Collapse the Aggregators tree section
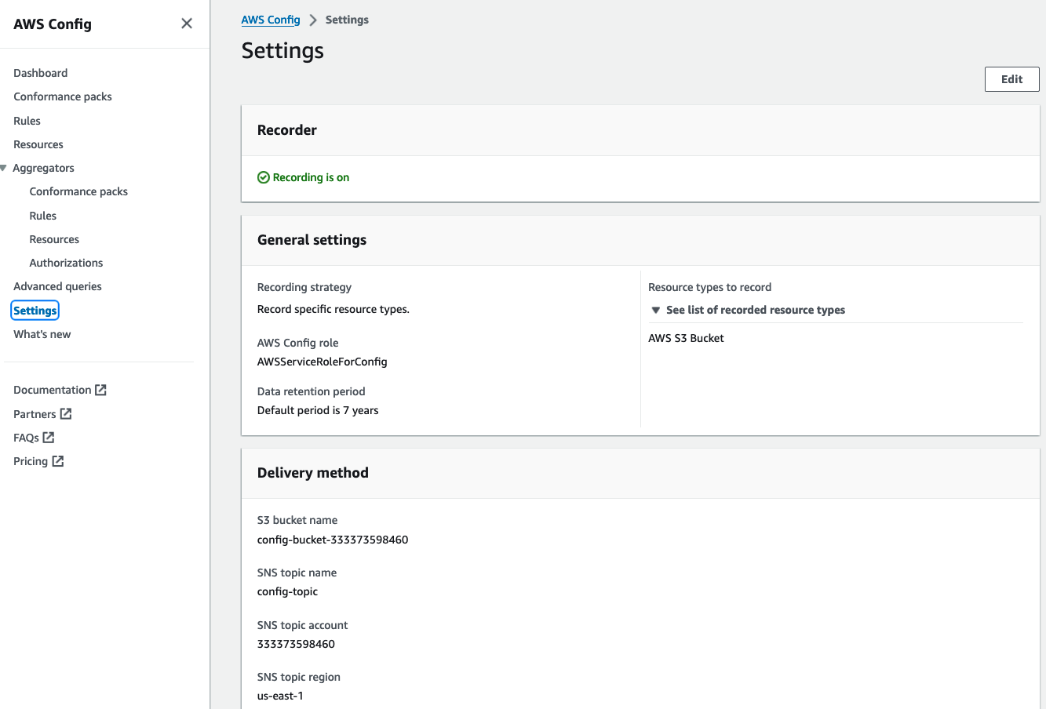Image resolution: width=1046 pixels, height=709 pixels. (4, 168)
